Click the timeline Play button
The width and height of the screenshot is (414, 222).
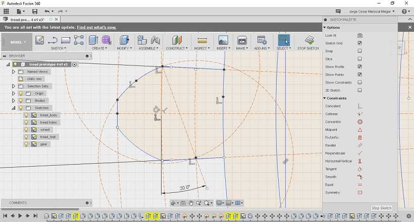pos(20,215)
